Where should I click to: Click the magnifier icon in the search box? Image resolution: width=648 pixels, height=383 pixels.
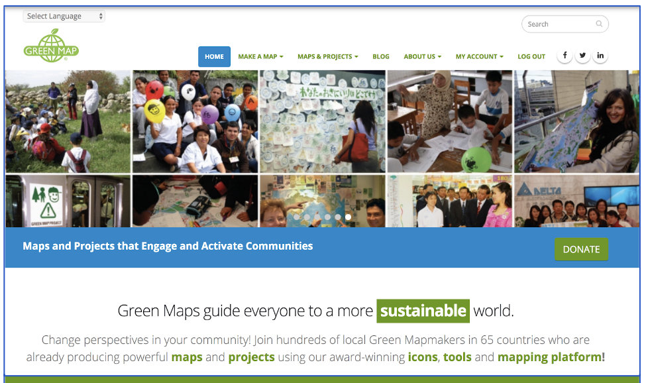pos(599,24)
